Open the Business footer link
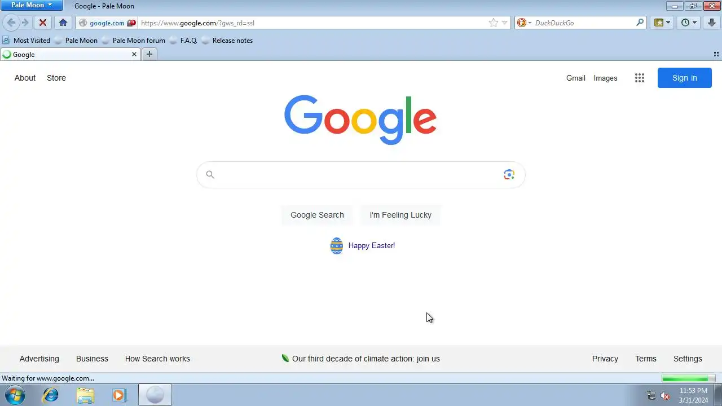Viewport: 722px width, 406px height. coord(92,359)
